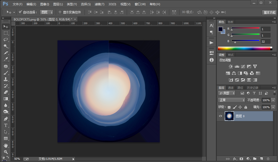Open layer filter 类型 dropdown

click(226, 93)
